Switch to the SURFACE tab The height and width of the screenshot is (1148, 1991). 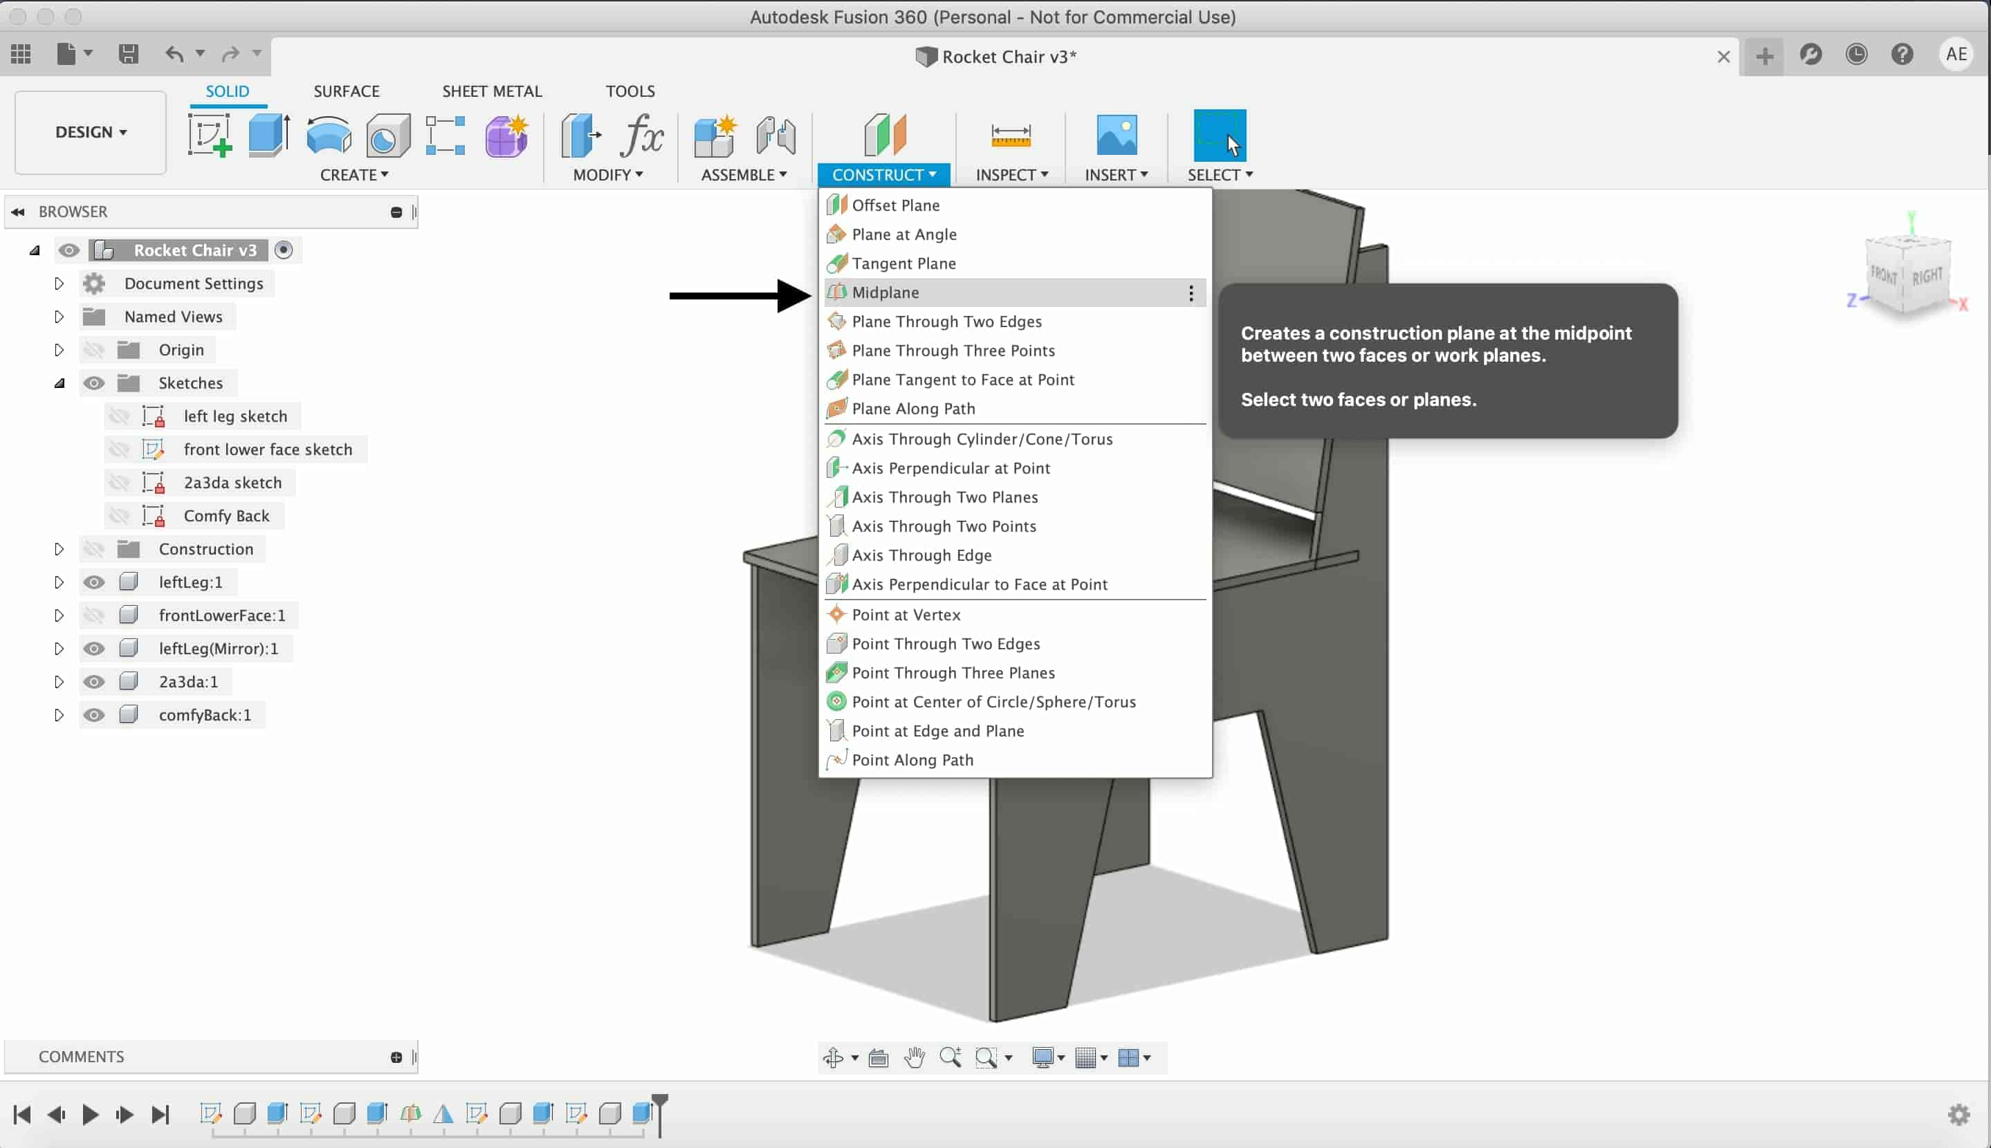346,91
